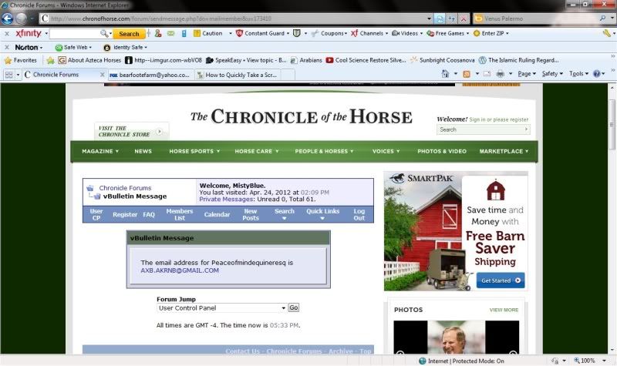Click the Favorites star icon

(x=9, y=59)
